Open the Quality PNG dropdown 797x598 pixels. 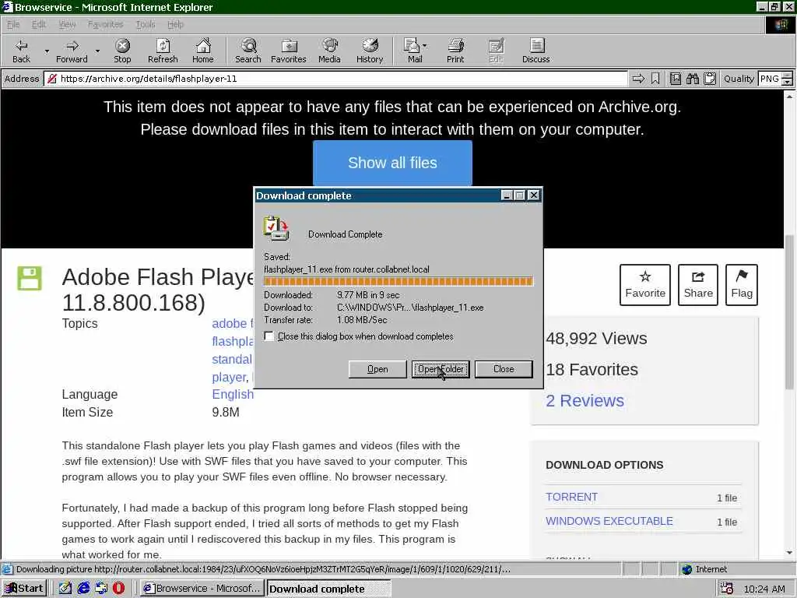click(787, 79)
